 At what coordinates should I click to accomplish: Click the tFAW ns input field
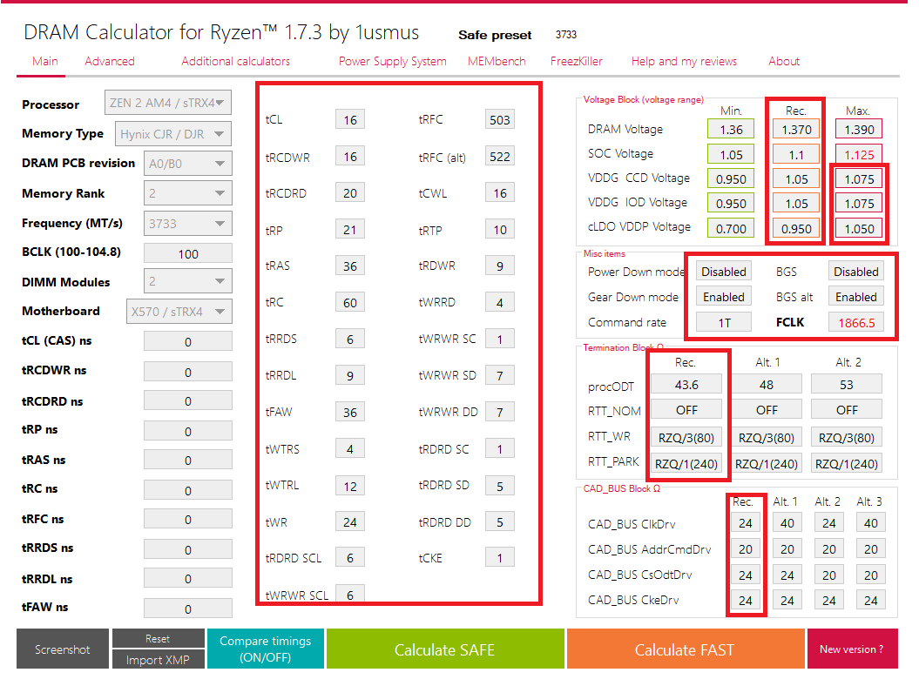pyautogui.click(x=187, y=609)
